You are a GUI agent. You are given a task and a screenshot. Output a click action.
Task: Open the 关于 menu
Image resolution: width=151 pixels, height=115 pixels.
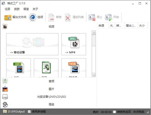(35, 9)
